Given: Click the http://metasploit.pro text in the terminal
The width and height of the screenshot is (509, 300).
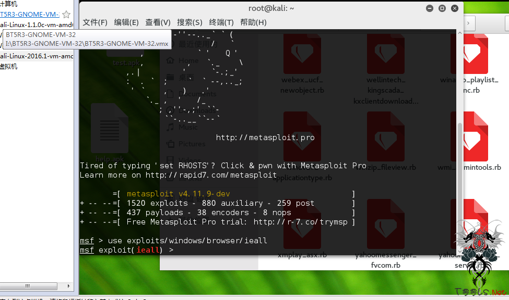Looking at the screenshot, I should coord(265,137).
